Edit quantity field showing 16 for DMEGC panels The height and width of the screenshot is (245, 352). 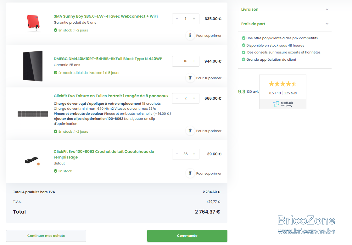185,61
